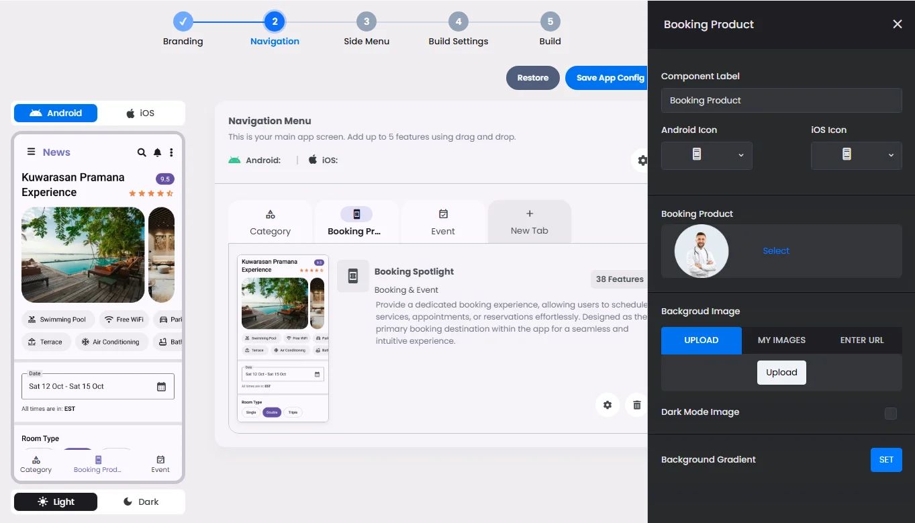Switch to MY IMAGES tab

point(781,340)
